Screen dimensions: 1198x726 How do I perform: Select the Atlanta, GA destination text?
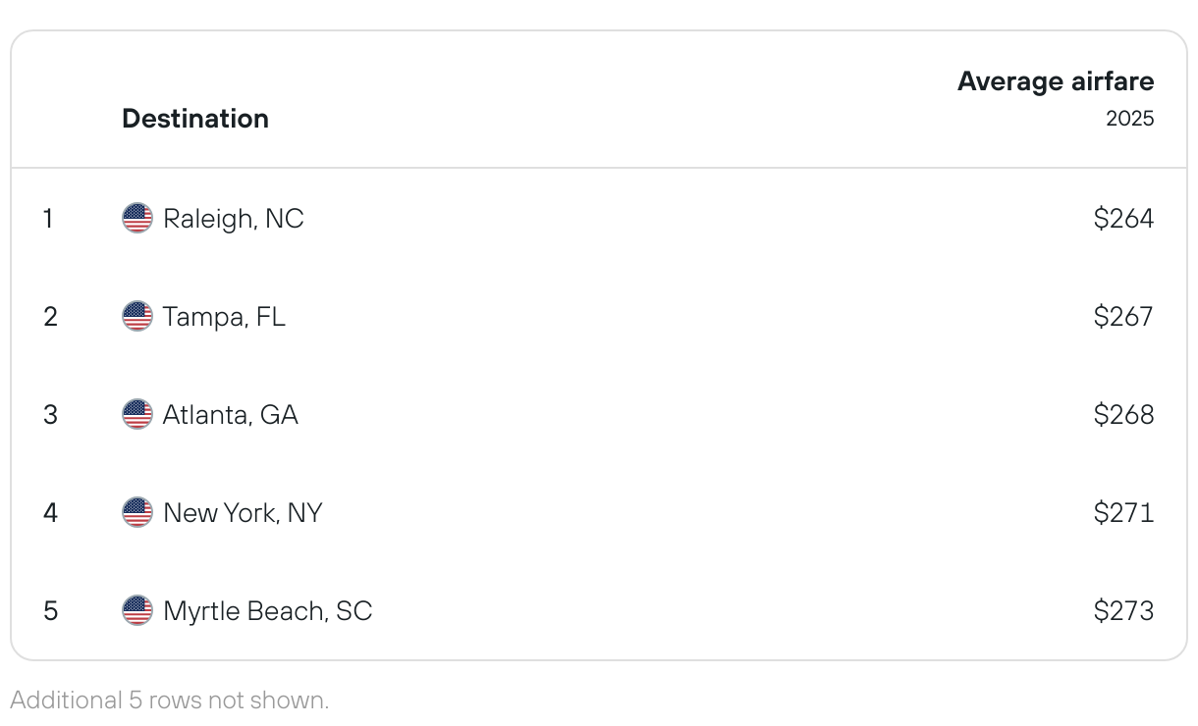pos(231,414)
